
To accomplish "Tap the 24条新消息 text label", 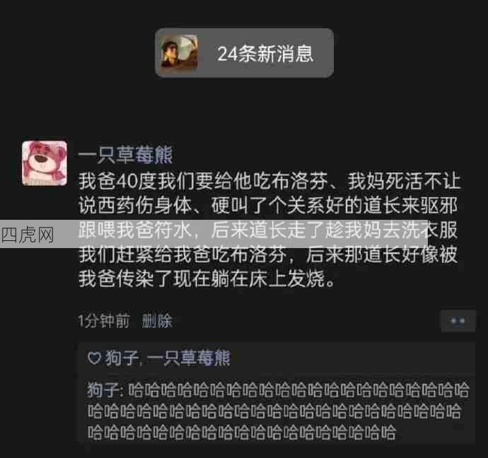I will [265, 54].
